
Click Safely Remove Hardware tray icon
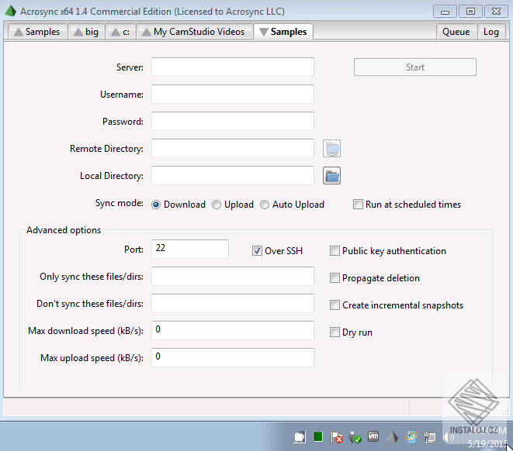[x=355, y=437]
